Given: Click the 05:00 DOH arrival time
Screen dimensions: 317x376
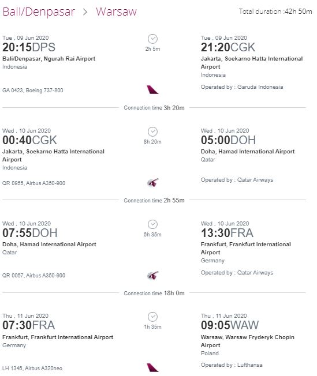Looking at the screenshot, I should tap(228, 140).
